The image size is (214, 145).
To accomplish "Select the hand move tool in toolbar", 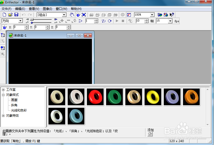I will 72,15.
